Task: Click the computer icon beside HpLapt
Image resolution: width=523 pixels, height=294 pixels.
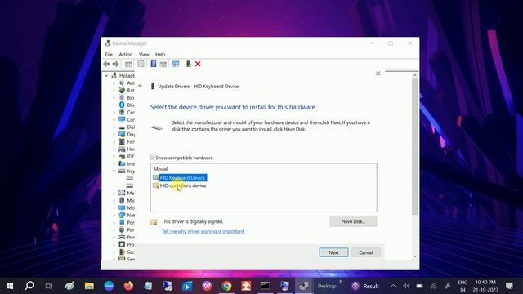Action: pyautogui.click(x=114, y=76)
